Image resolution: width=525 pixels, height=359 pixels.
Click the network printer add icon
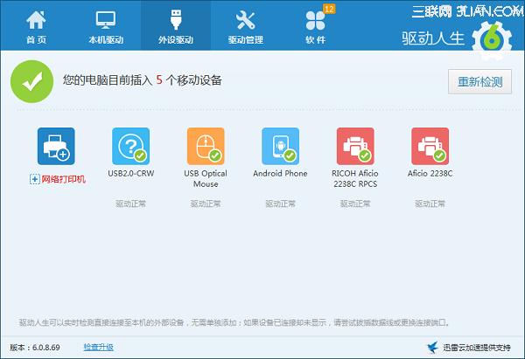point(56,146)
